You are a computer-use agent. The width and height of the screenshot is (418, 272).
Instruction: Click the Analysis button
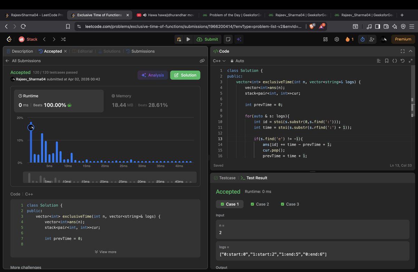[x=153, y=75]
